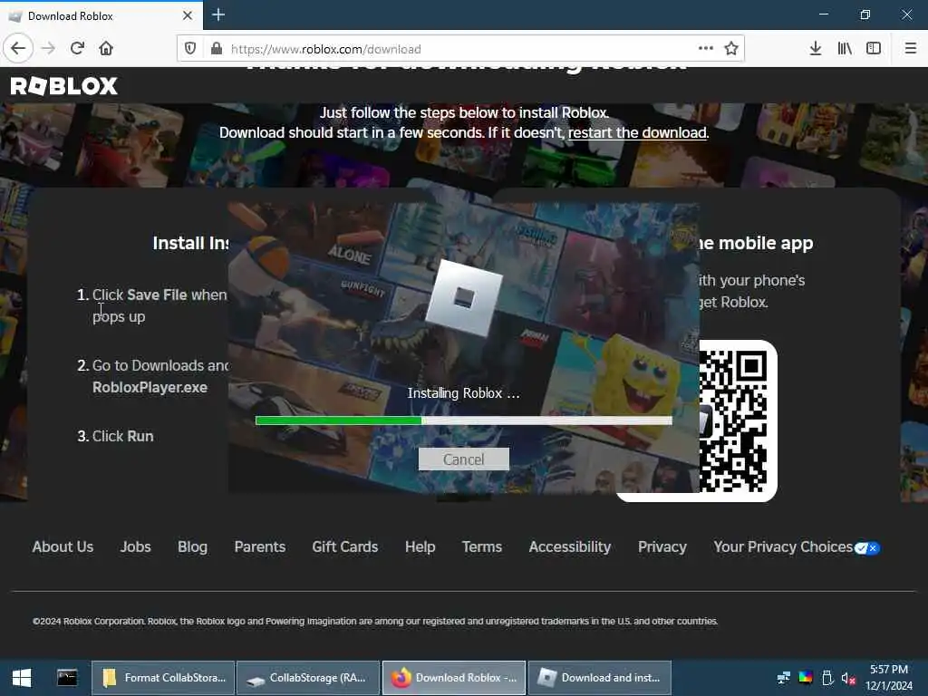
Task: Open Your Privacy Choices link
Action: click(x=783, y=546)
